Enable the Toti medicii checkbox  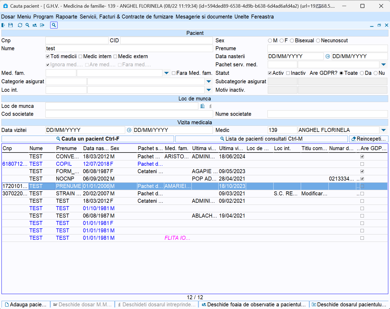pyautogui.click(x=48, y=57)
